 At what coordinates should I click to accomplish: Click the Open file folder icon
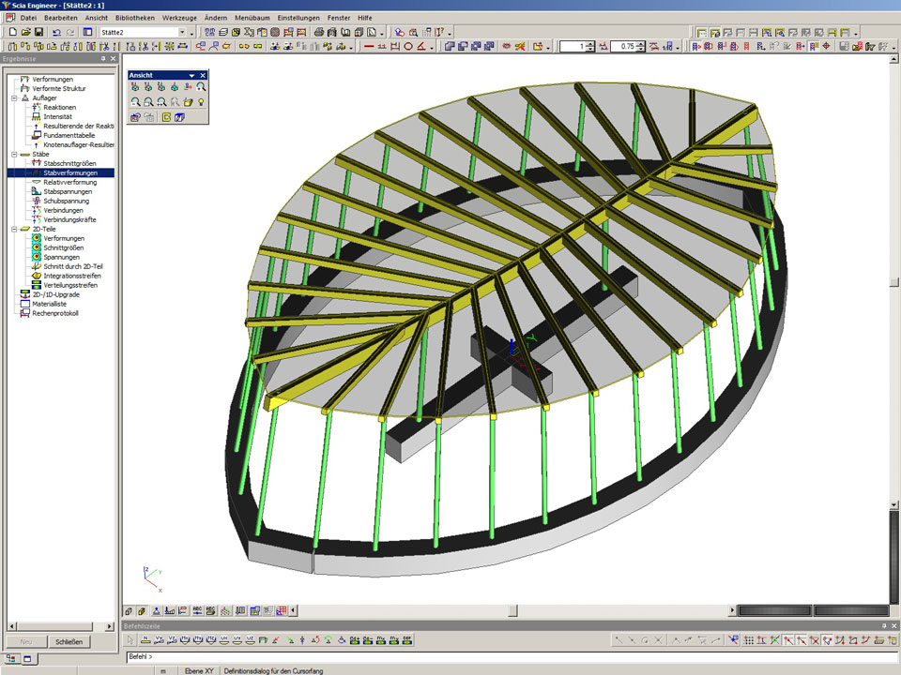(x=25, y=32)
